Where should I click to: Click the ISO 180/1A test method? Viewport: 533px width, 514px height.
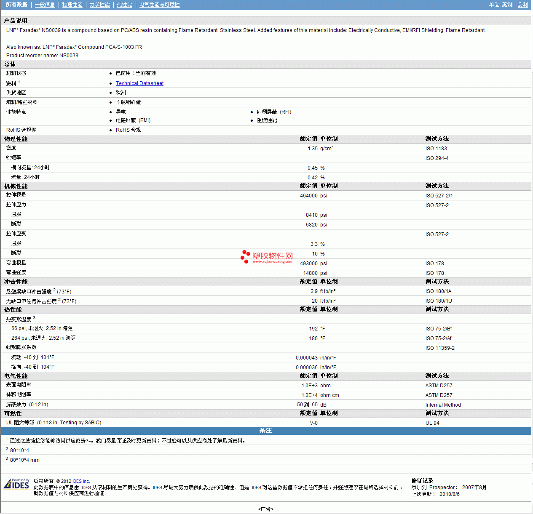tap(438, 291)
